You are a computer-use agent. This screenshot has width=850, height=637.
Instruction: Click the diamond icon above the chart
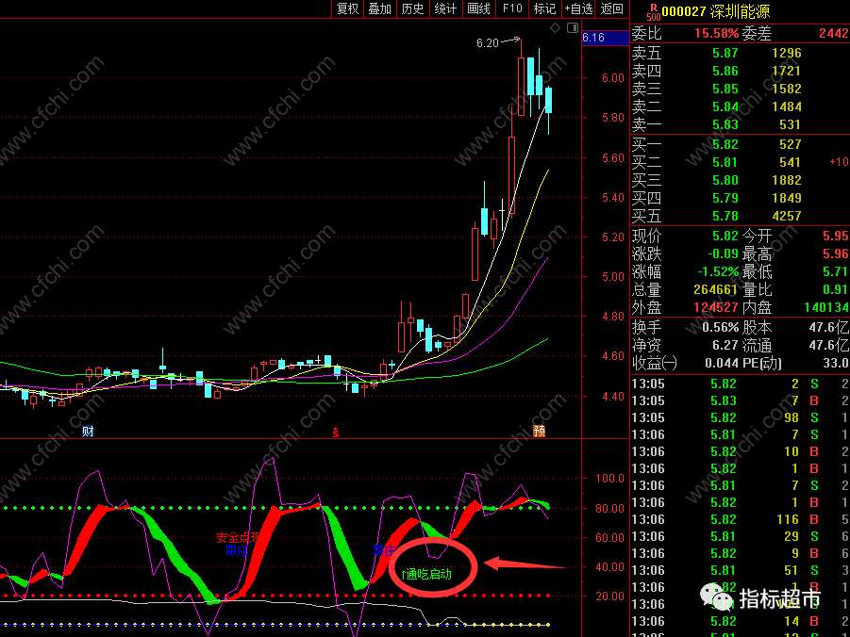(x=555, y=27)
